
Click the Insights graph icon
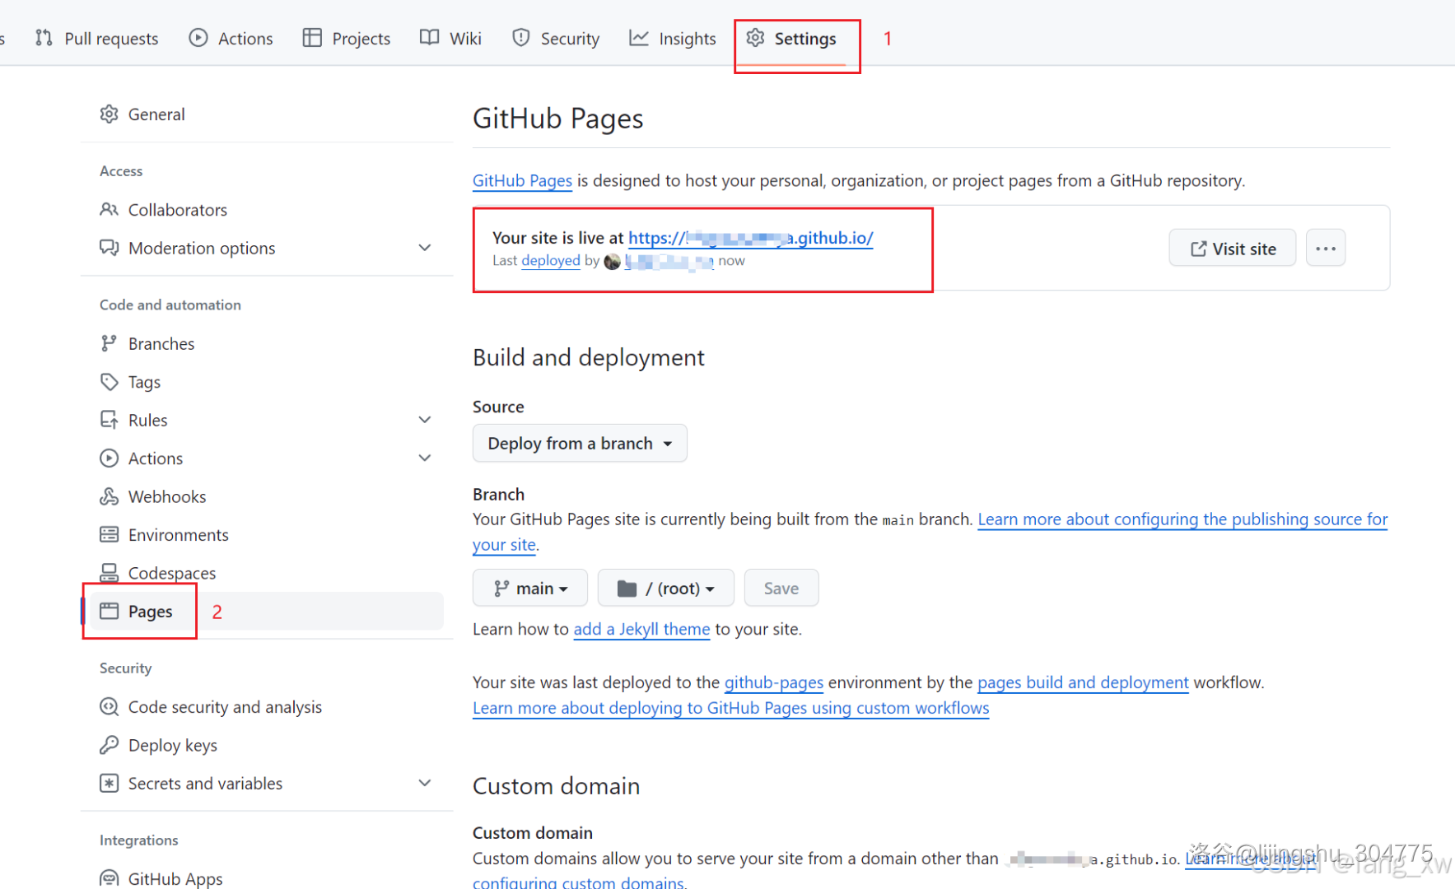tap(639, 38)
